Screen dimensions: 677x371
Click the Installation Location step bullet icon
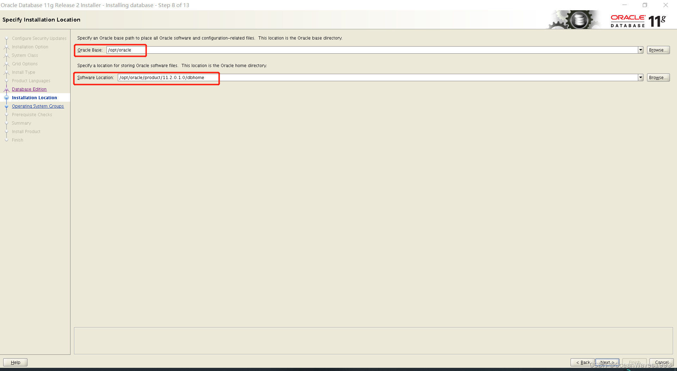click(x=6, y=98)
